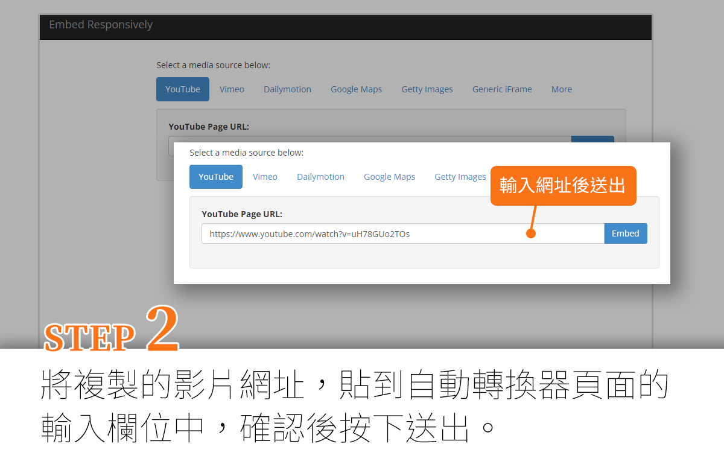Click the URL field containing the youtube.com address

(x=403, y=233)
